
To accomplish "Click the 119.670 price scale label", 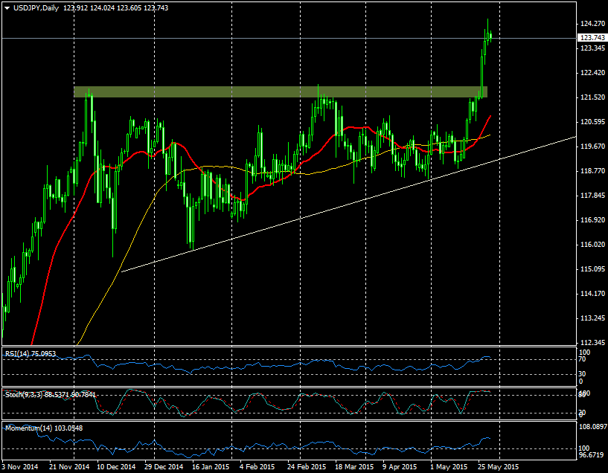I will 591,147.
